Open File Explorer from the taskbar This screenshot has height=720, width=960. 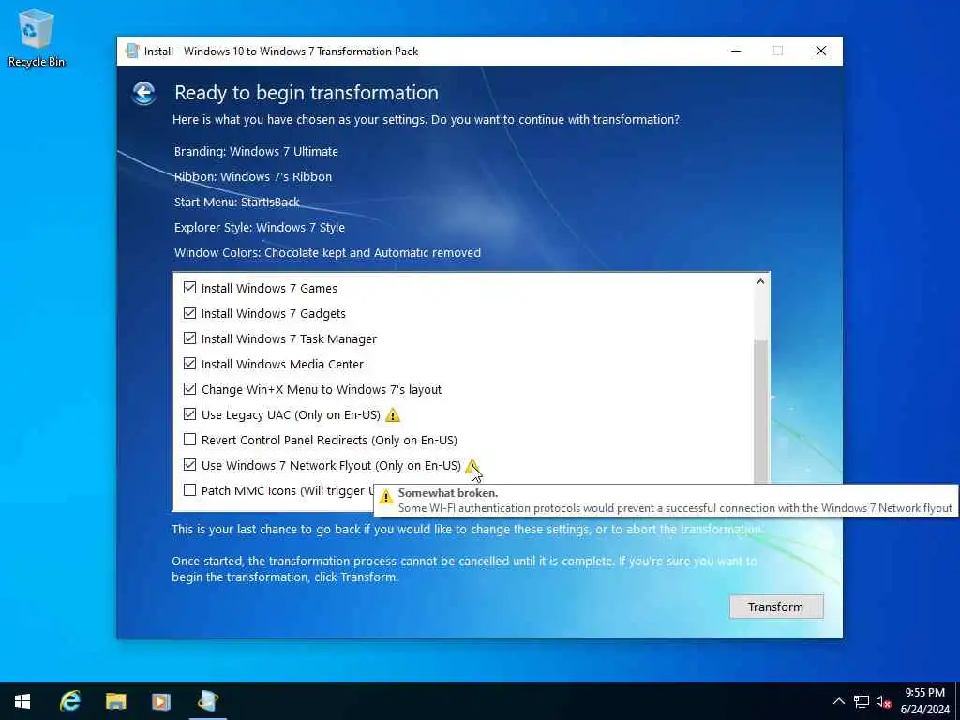click(115, 701)
